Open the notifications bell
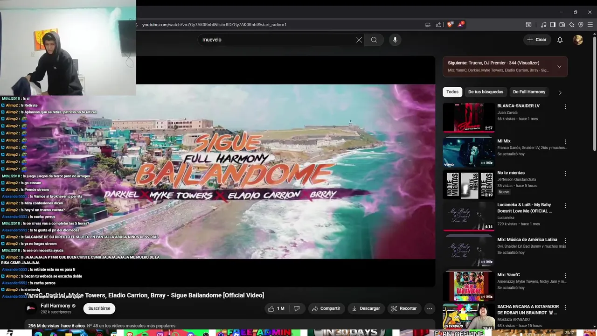 coord(560,40)
